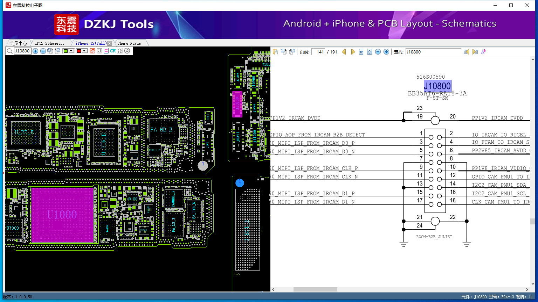Click the orange overlapping-squares PCB icon

(92, 51)
